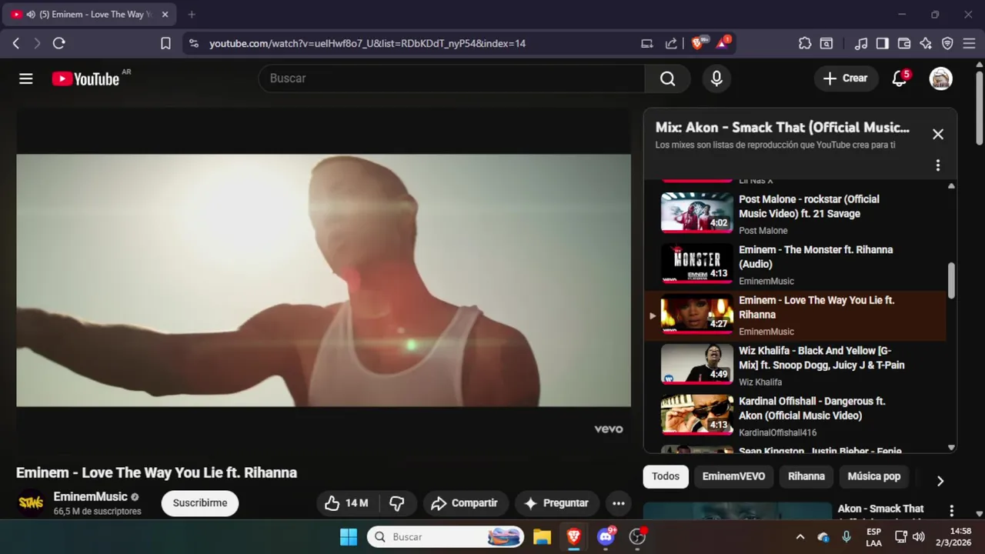Close the Mix playlist panel
985x554 pixels.
[937, 134]
